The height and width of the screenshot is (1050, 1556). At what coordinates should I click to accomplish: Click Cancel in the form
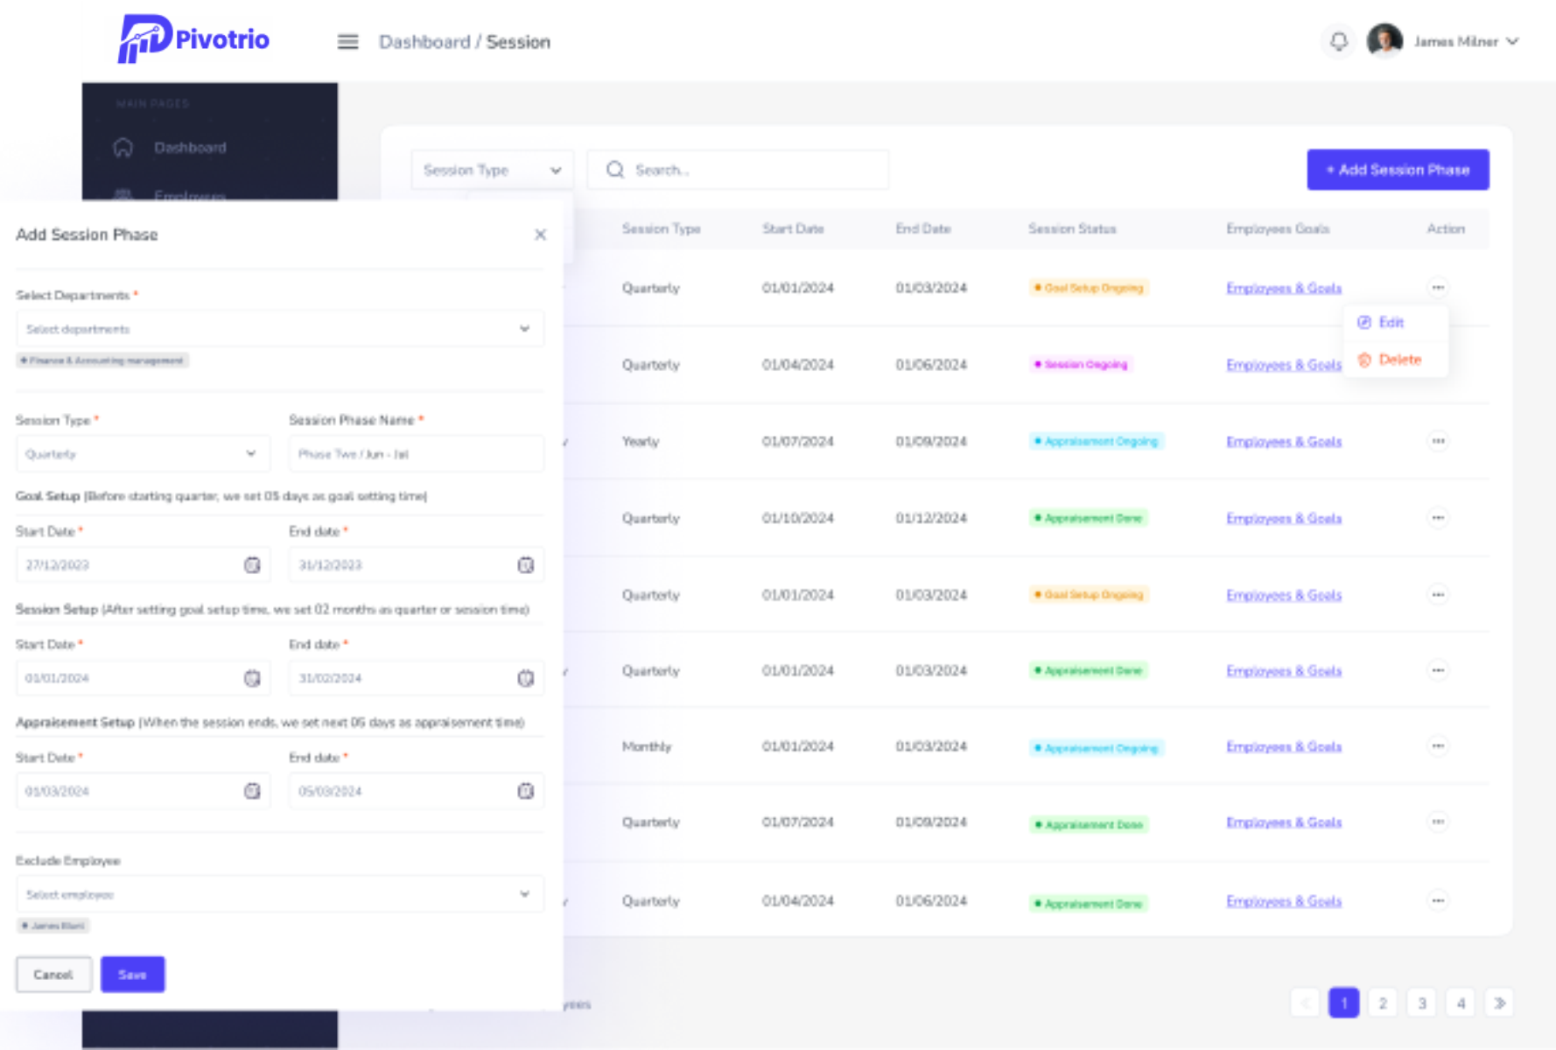coord(53,975)
